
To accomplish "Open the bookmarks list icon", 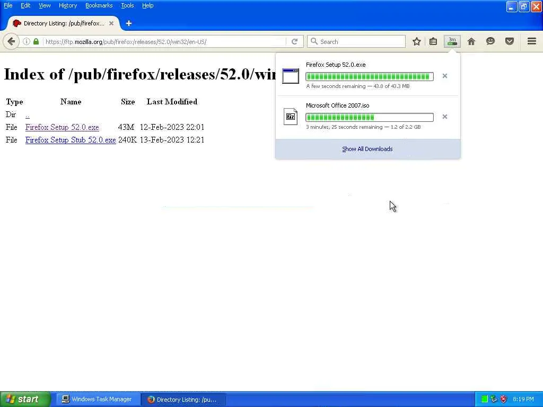I will [x=433, y=41].
